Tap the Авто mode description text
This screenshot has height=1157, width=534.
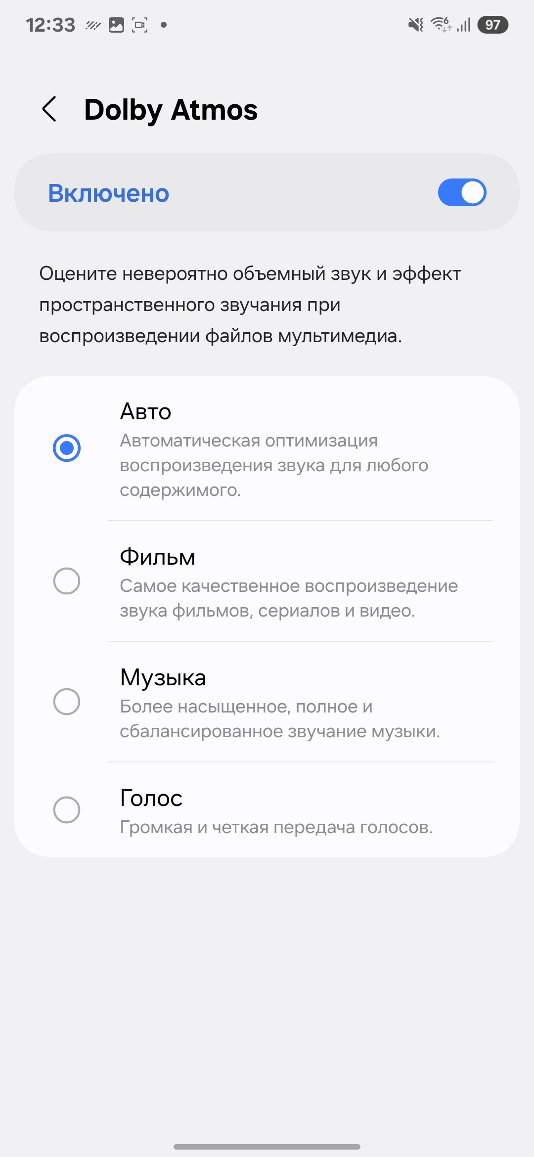[x=273, y=465]
